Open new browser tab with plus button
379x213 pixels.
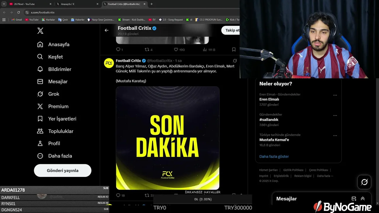pyautogui.click(x=152, y=4)
